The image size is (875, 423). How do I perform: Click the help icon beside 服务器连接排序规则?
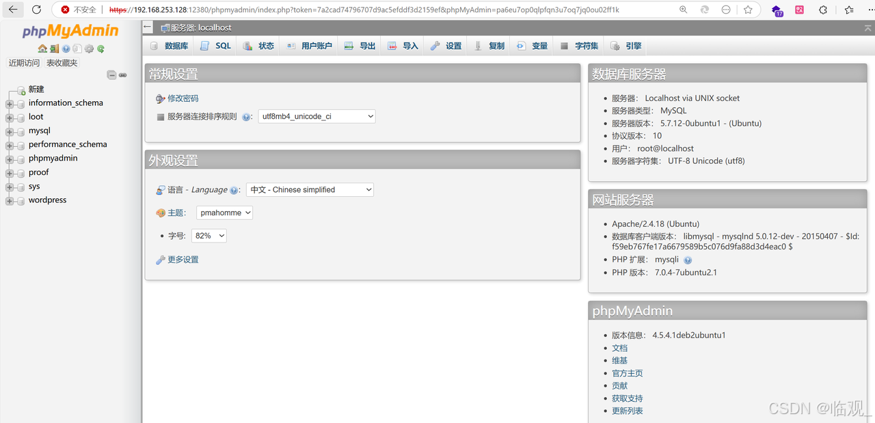(247, 118)
